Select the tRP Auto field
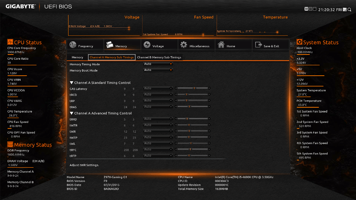The image size is (356, 200). pyautogui.click(x=158, y=100)
